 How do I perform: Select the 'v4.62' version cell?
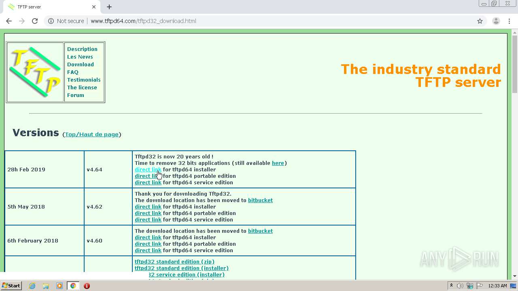(108, 207)
